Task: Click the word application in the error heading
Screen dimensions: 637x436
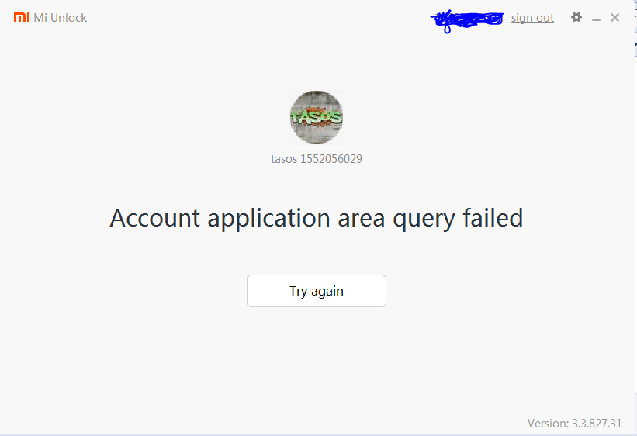Action: (x=268, y=219)
